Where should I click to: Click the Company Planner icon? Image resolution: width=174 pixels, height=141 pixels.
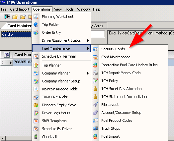pos(36,73)
